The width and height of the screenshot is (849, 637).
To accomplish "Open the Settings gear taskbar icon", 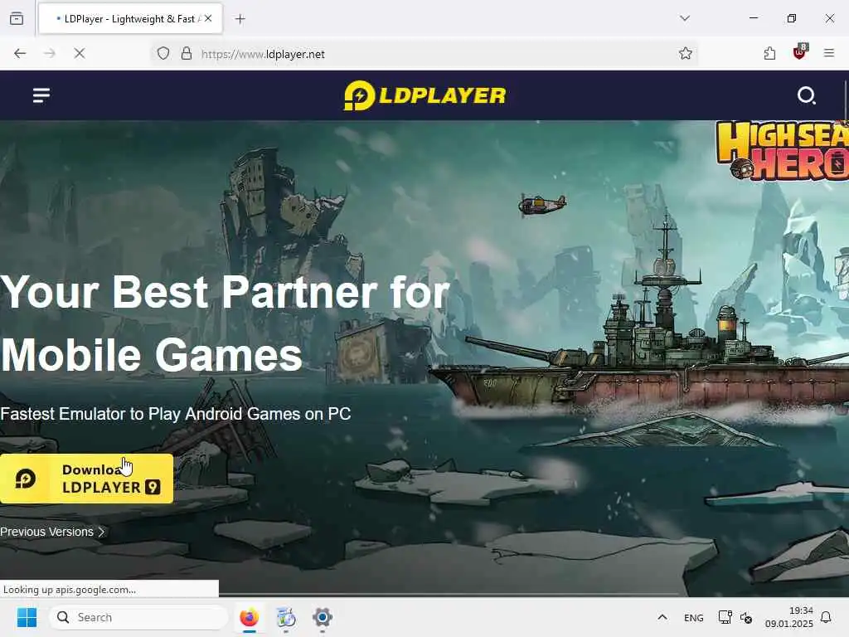I will [323, 617].
